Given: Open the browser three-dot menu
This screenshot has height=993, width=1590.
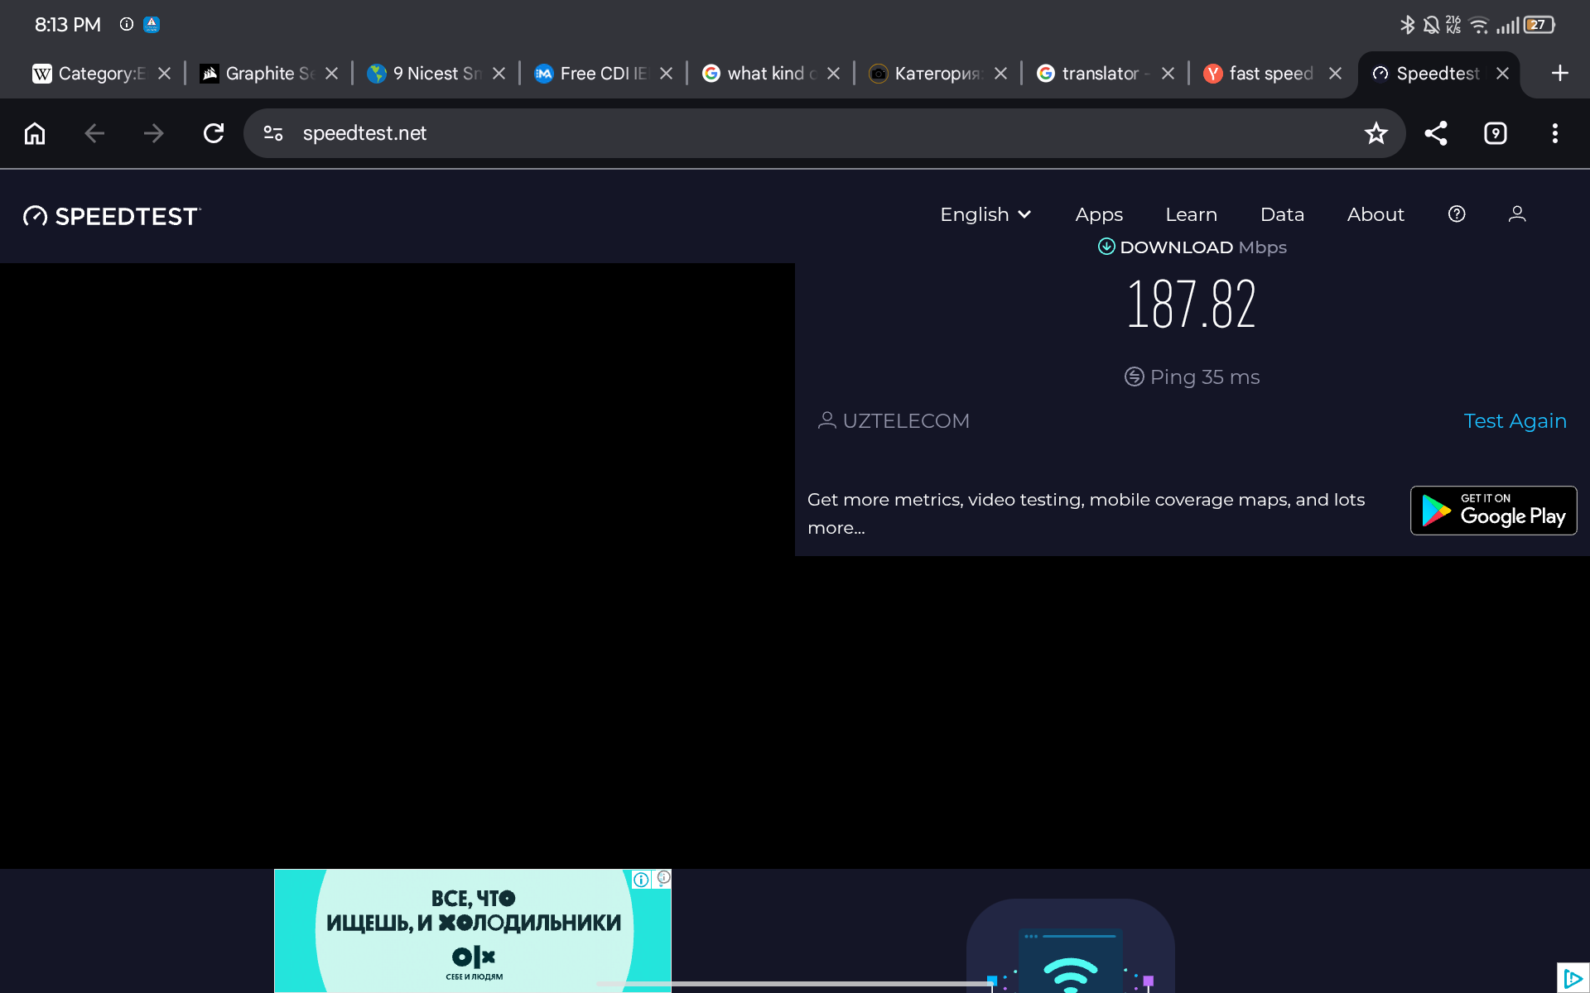Looking at the screenshot, I should (x=1555, y=133).
